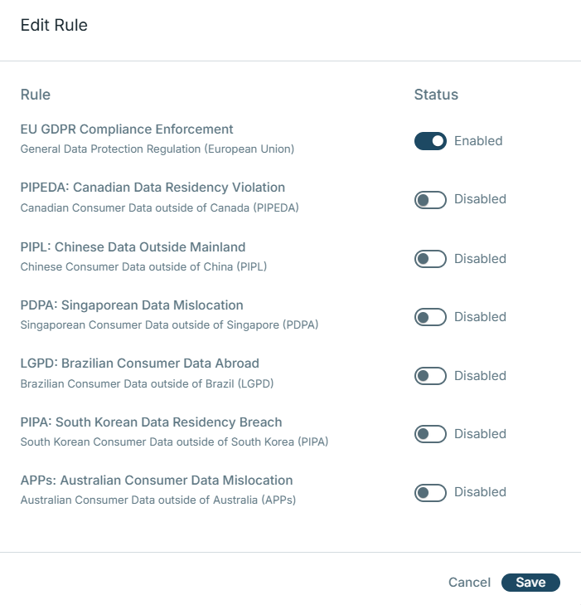Select the PDPA: Singaporean Data Mislocation title

(x=132, y=305)
